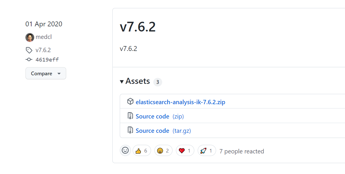The image size is (345, 174).
Task: Click the package icon for the ik zip
Action: coord(130,102)
